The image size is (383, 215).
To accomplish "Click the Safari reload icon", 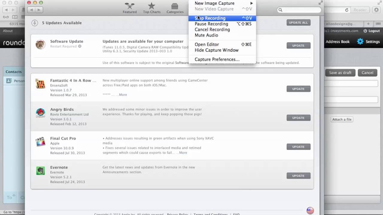I will click(x=347, y=10).
